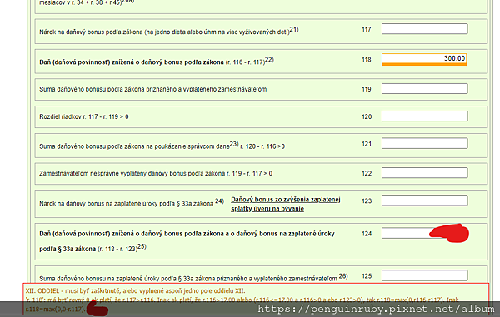Click the input field for row 117
The height and width of the screenshot is (317, 500).
click(x=424, y=29)
